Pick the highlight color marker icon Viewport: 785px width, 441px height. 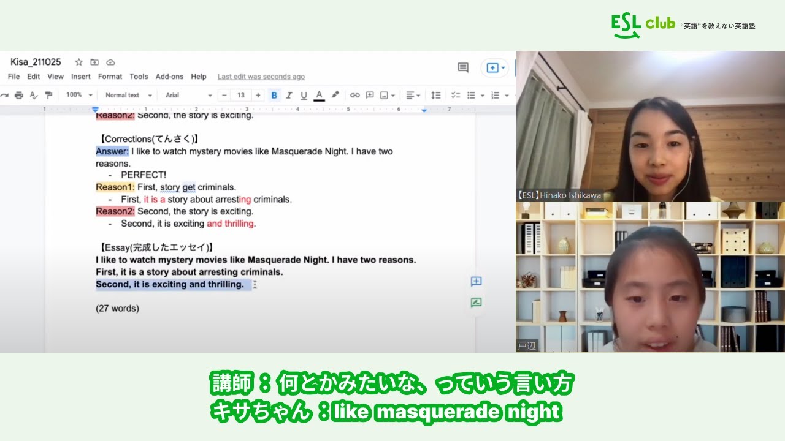(335, 95)
